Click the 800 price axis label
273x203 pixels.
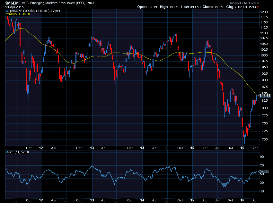[x=265, y=108]
